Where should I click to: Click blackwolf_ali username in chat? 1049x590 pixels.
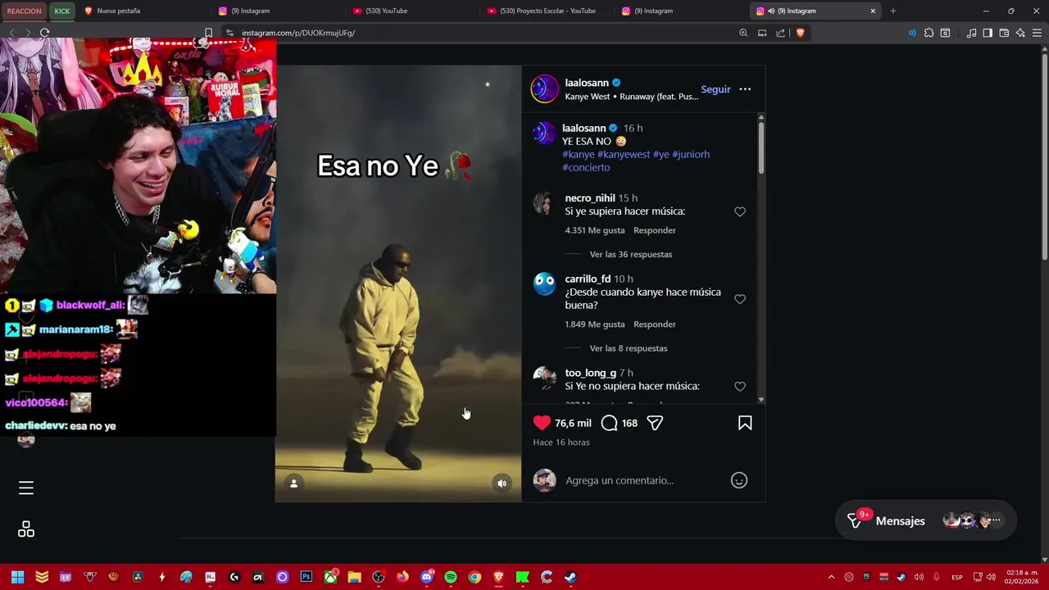[90, 305]
